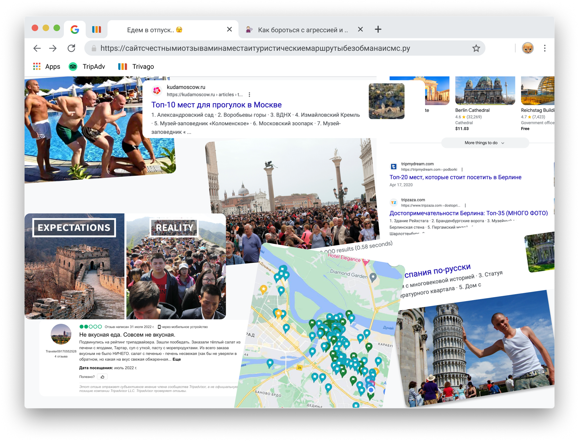Open Traveler09170552528 reviewer avatar

click(61, 334)
